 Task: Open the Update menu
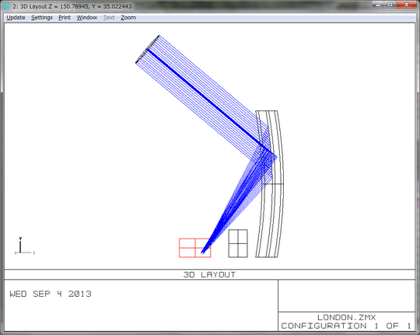tap(16, 18)
